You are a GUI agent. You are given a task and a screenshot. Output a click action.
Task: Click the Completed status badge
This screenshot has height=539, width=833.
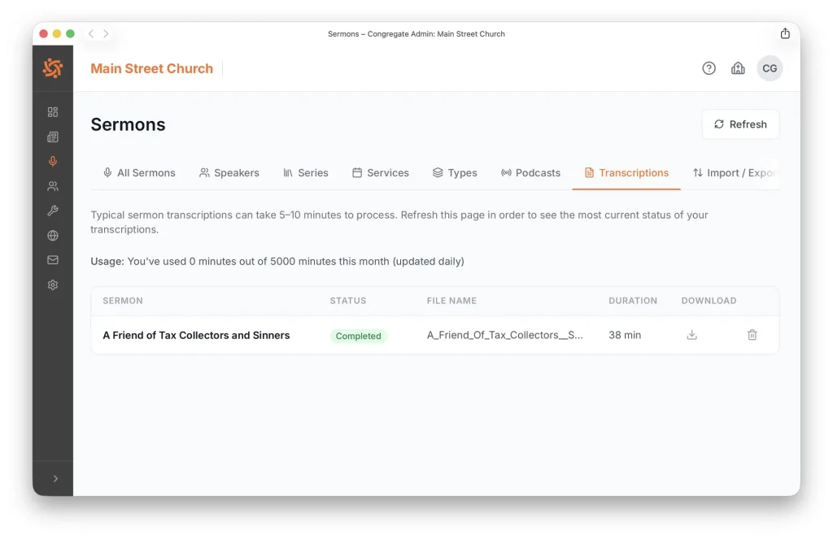coord(358,336)
